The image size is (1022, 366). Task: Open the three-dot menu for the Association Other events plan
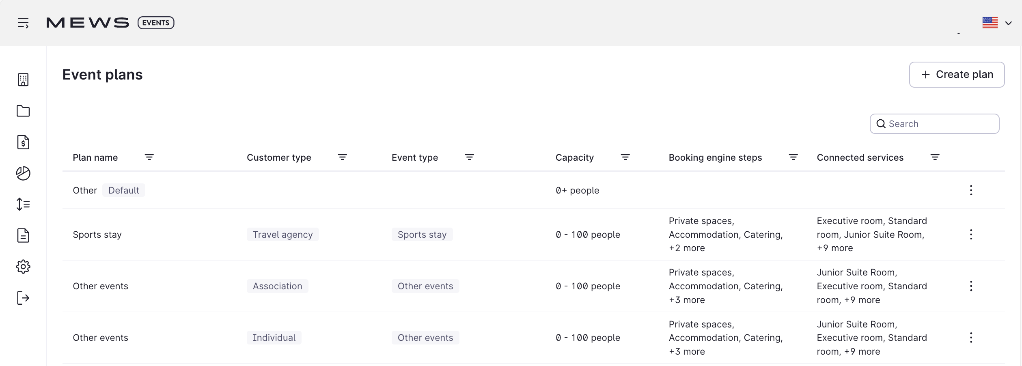tap(971, 286)
